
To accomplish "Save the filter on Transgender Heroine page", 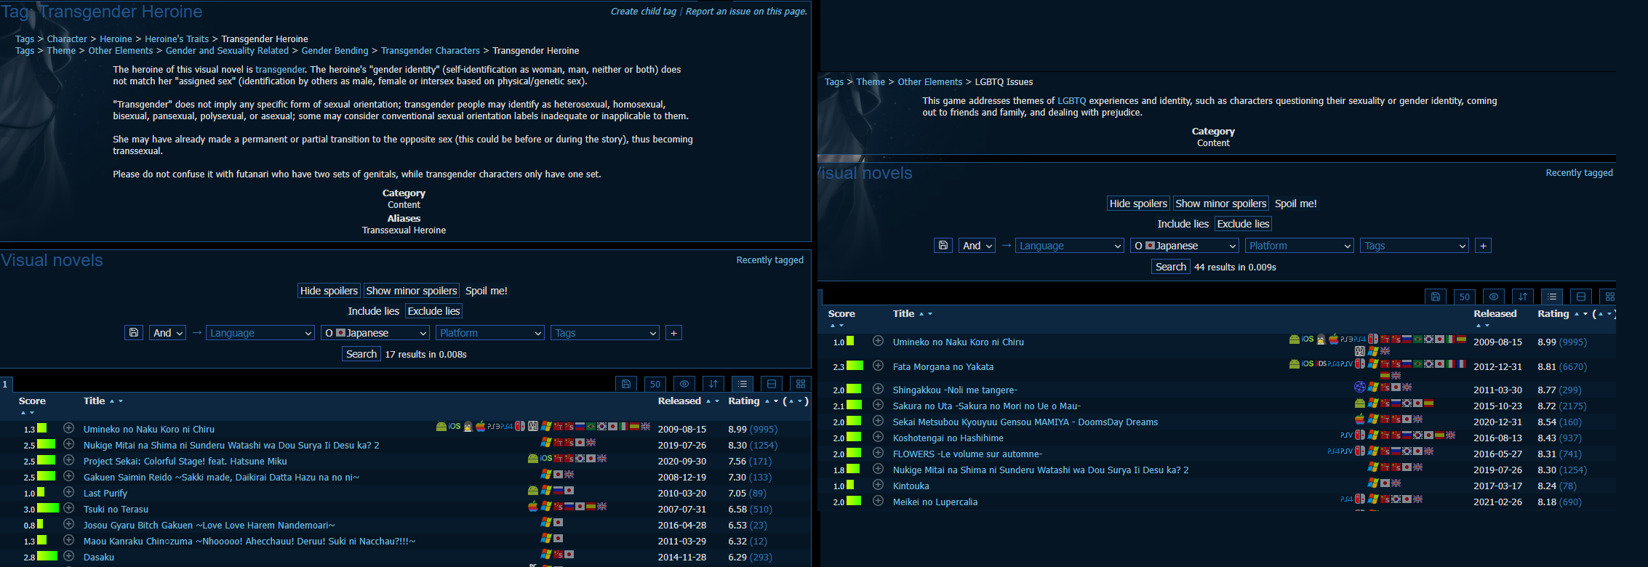I will coord(134,333).
